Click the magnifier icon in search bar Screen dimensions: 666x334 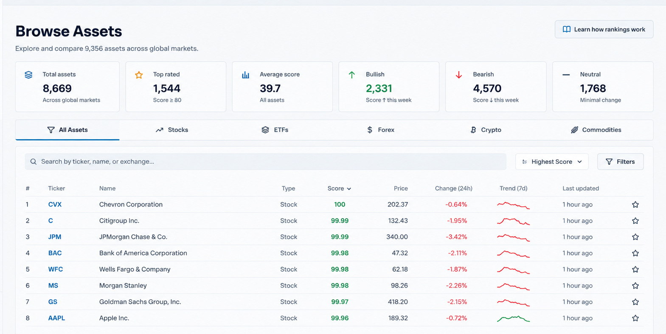click(34, 162)
